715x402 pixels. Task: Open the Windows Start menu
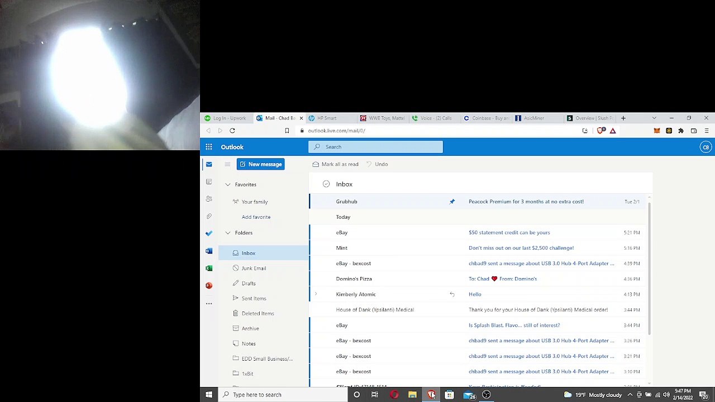pyautogui.click(x=209, y=395)
